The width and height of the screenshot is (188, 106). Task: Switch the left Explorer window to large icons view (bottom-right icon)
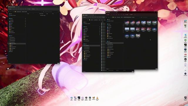(x=59, y=63)
